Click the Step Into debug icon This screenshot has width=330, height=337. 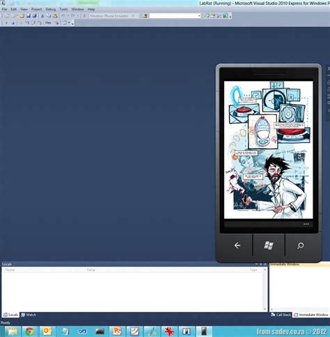pos(27,23)
